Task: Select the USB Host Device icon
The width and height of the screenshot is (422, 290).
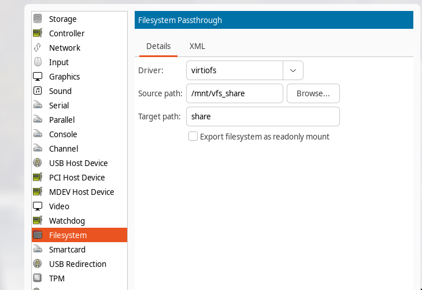Action: click(38, 163)
